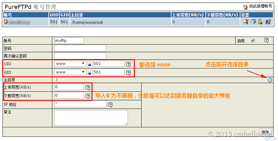
Task: Click the 下载带宽(KB/s) column header
Action: (222, 15)
